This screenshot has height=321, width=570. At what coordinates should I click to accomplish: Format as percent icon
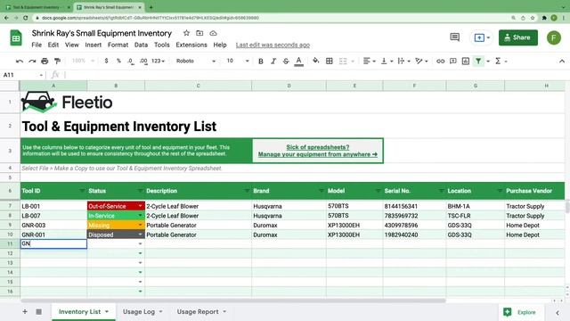click(x=118, y=61)
